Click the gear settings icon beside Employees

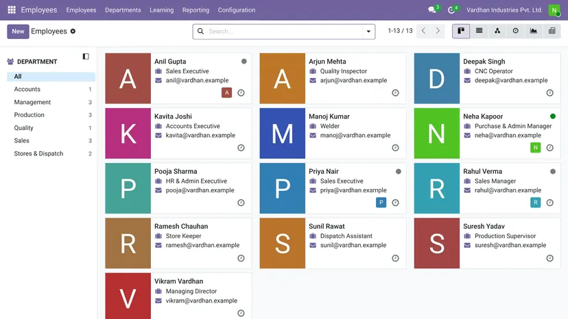73,31
